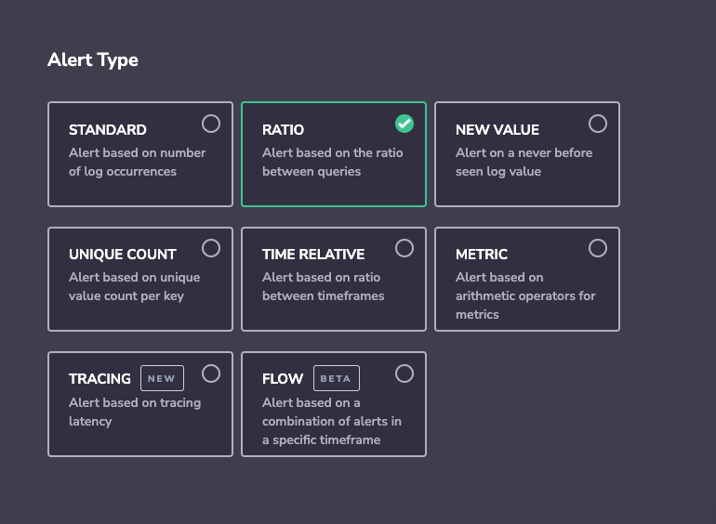Choose the RATIO alert type title
716x524 pixels.
pyautogui.click(x=283, y=130)
